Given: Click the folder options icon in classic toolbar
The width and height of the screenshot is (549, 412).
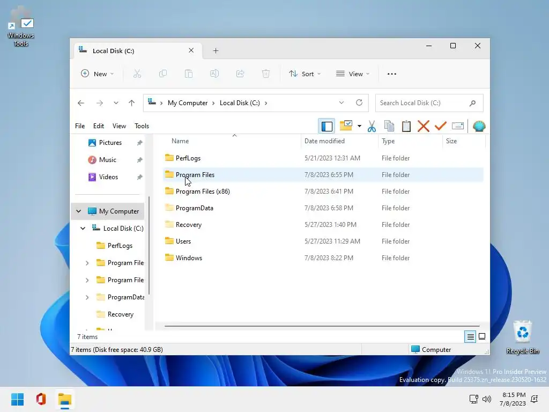Looking at the screenshot, I should (x=346, y=126).
